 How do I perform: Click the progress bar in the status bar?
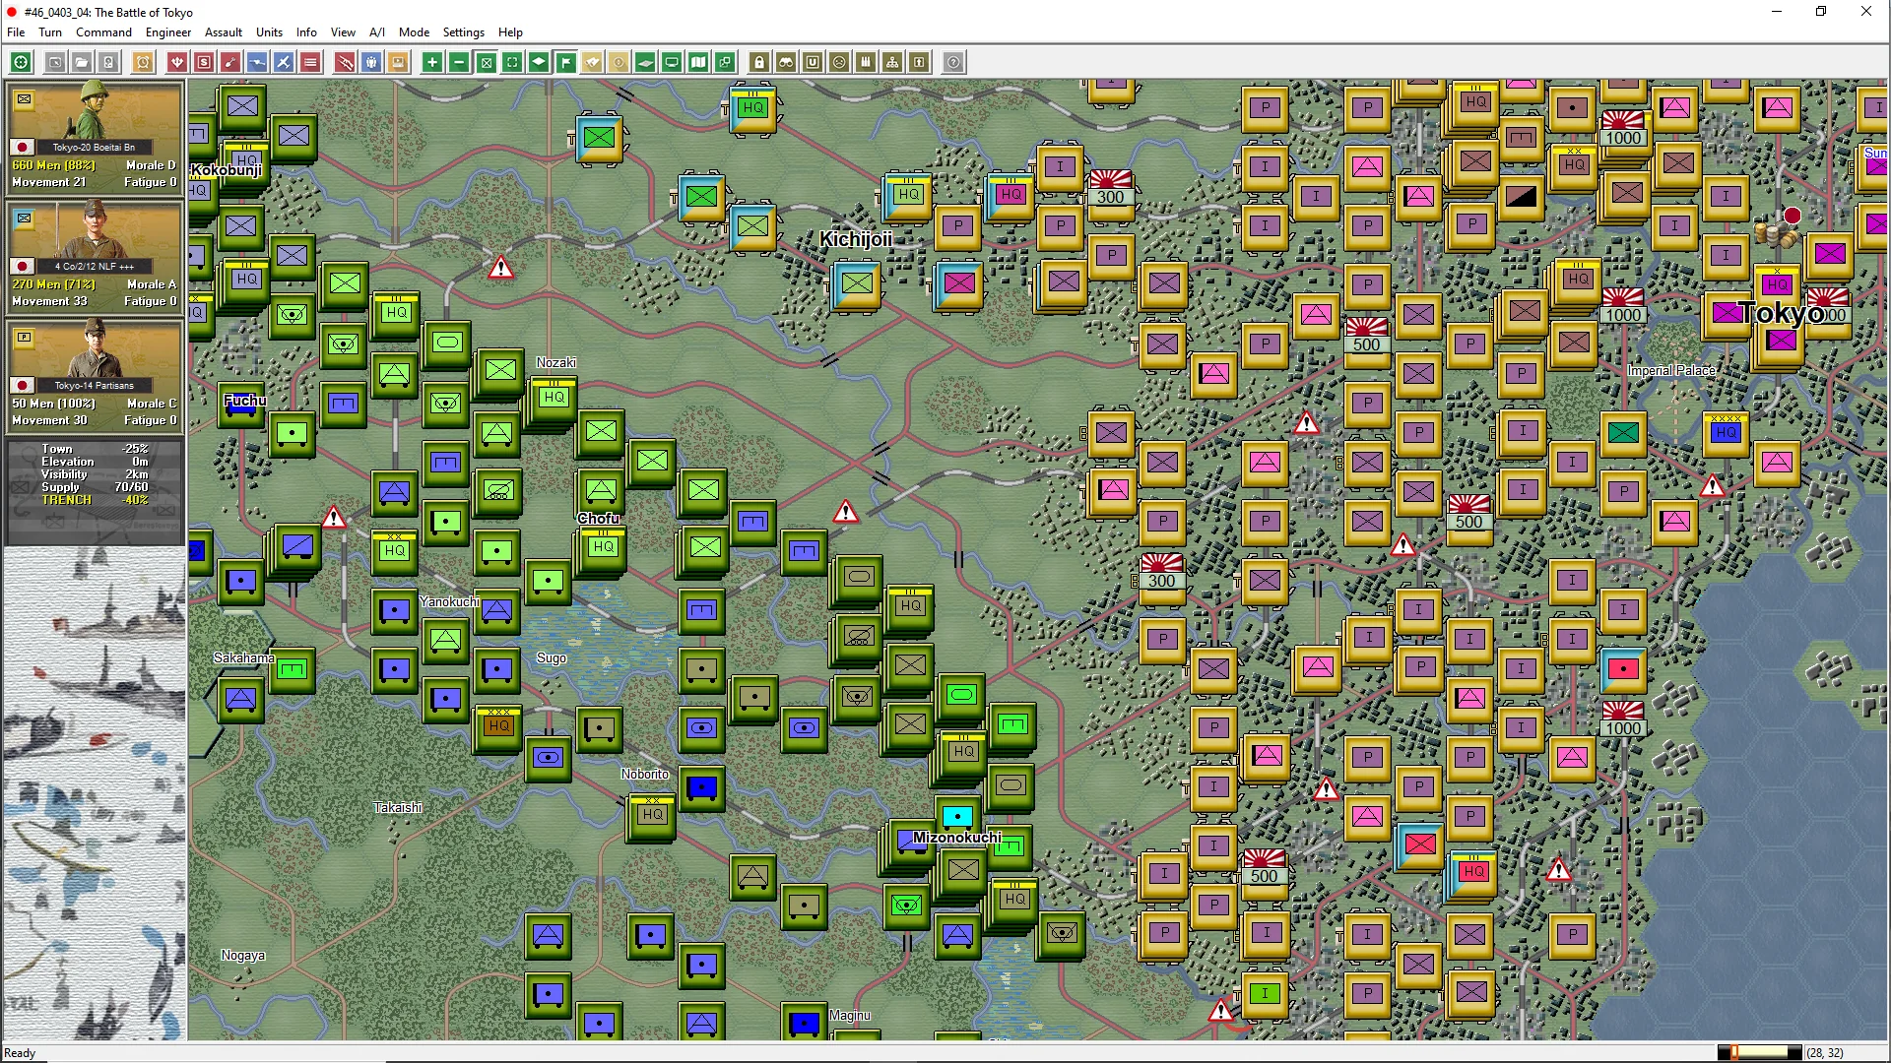click(1759, 1052)
